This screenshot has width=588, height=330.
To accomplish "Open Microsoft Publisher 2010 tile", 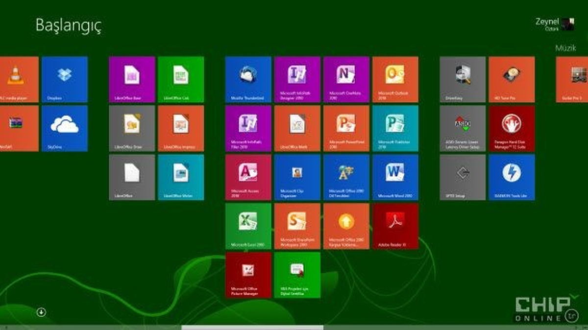I will [395, 128].
